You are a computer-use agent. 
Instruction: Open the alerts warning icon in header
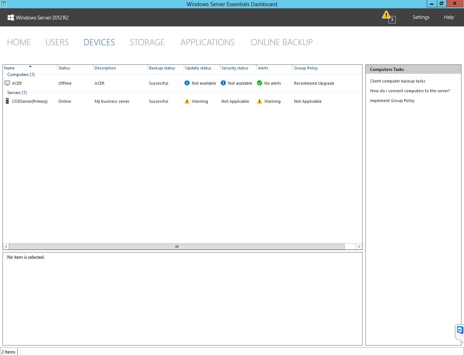coord(388,17)
